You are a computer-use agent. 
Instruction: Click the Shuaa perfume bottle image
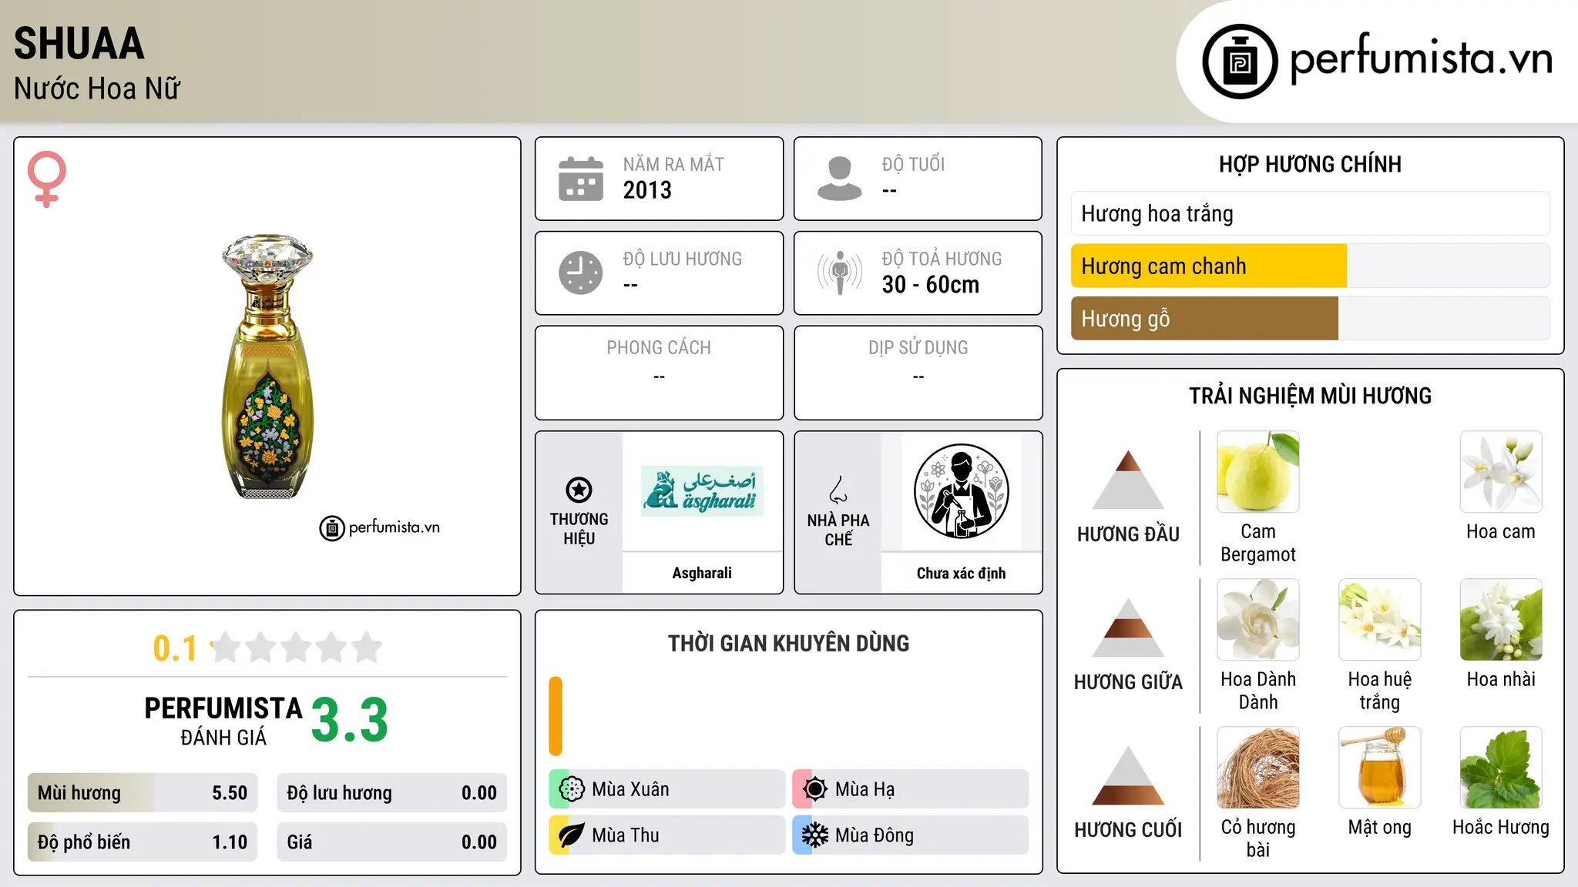pos(267,367)
